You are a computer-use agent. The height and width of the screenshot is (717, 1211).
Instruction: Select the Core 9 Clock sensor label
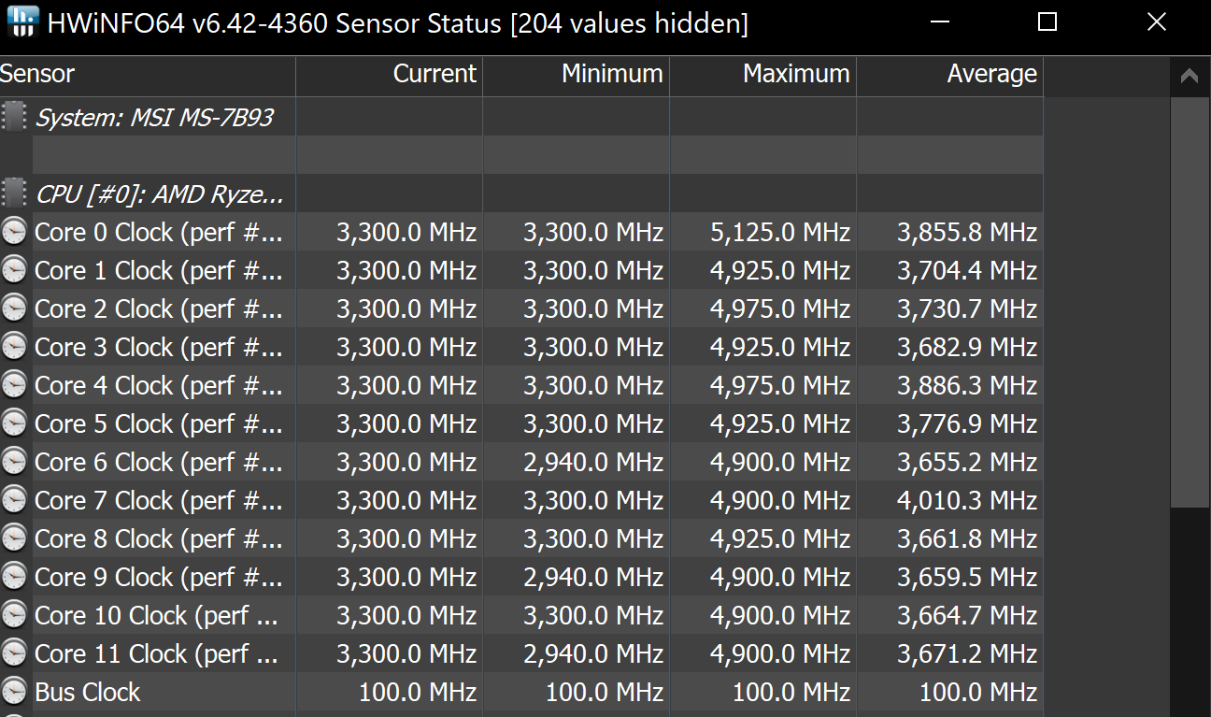[x=158, y=577]
